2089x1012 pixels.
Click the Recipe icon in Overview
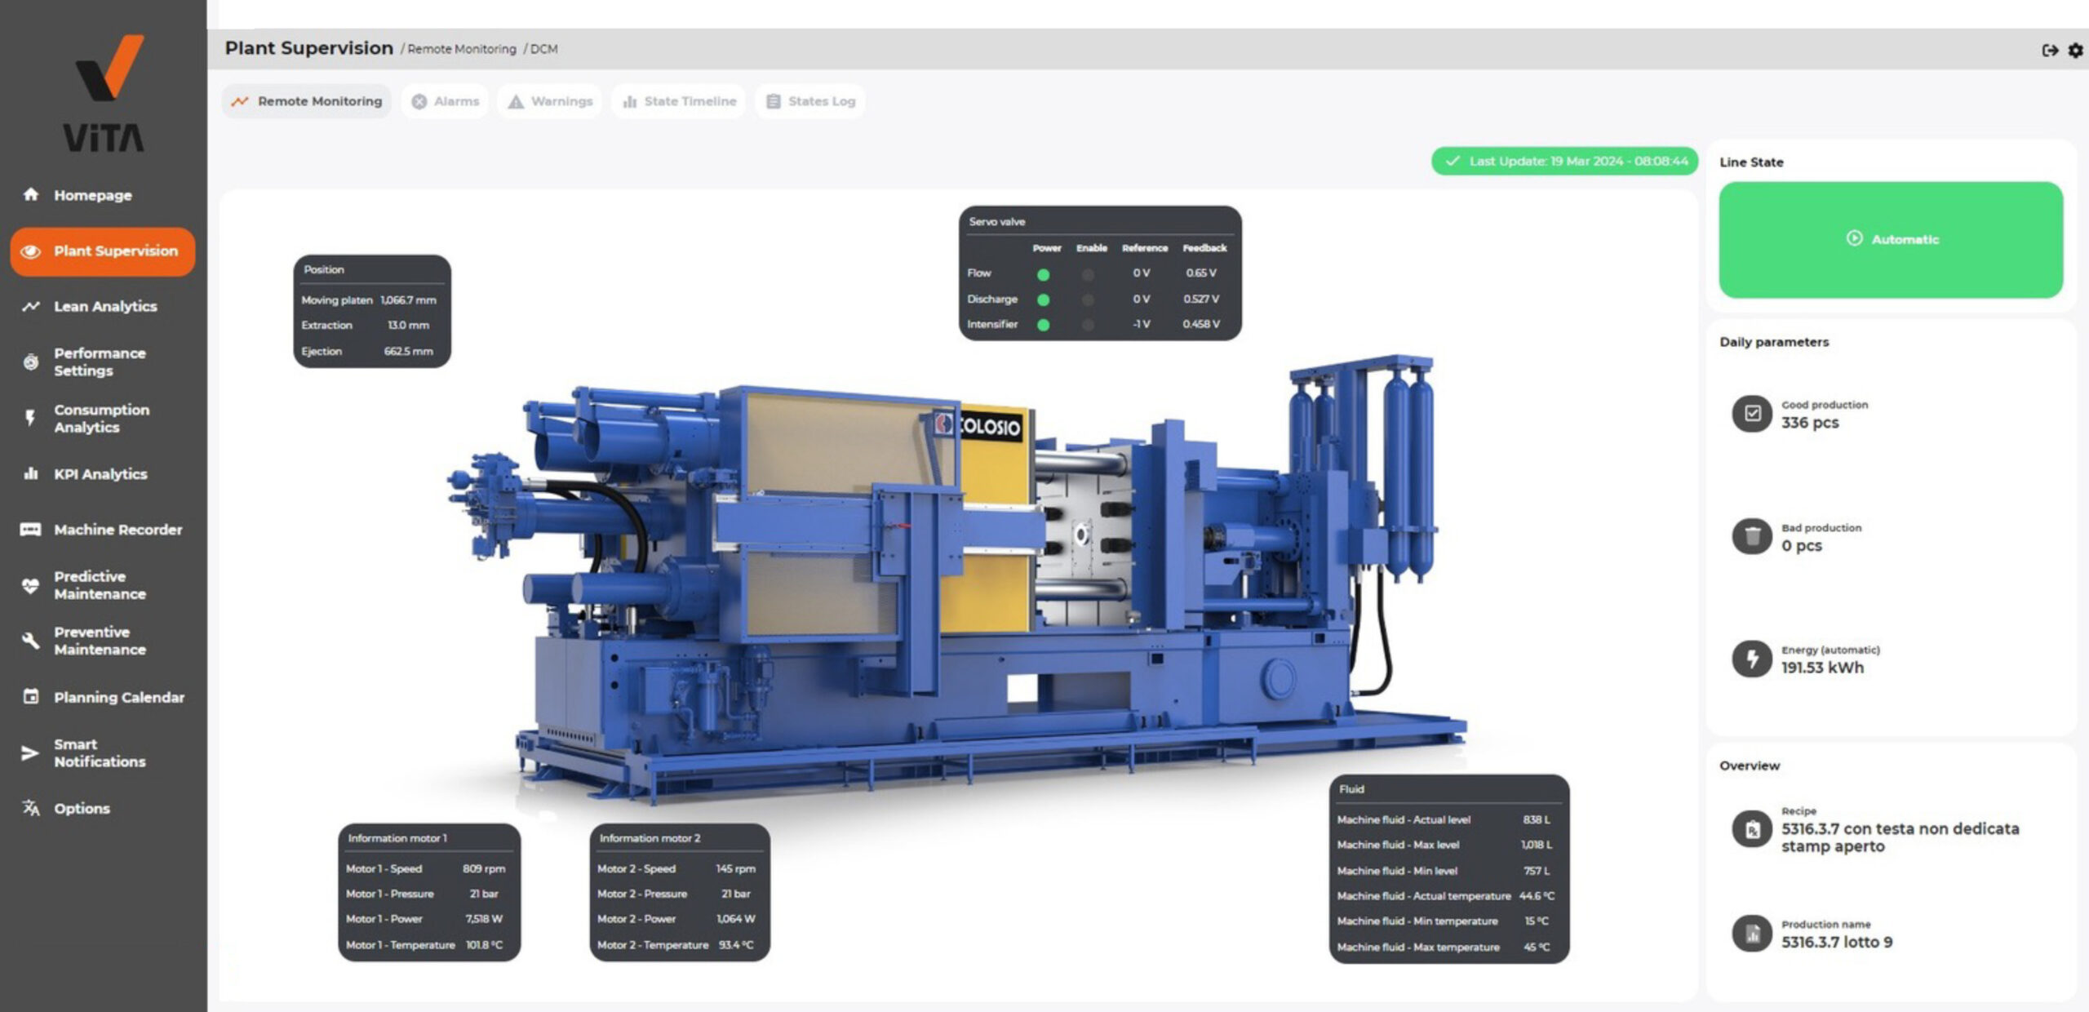pyautogui.click(x=1752, y=830)
